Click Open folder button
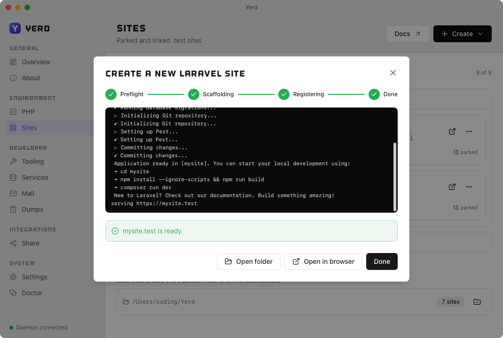The width and height of the screenshot is (503, 338). 249,261
